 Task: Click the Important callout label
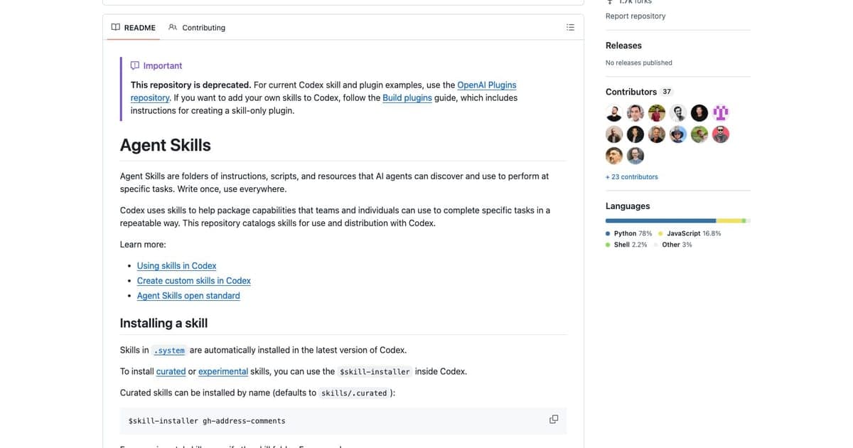156,65
